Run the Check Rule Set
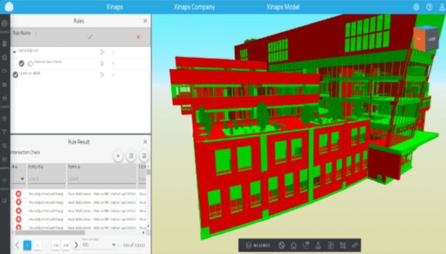This screenshot has width=446, height=254. (102, 52)
